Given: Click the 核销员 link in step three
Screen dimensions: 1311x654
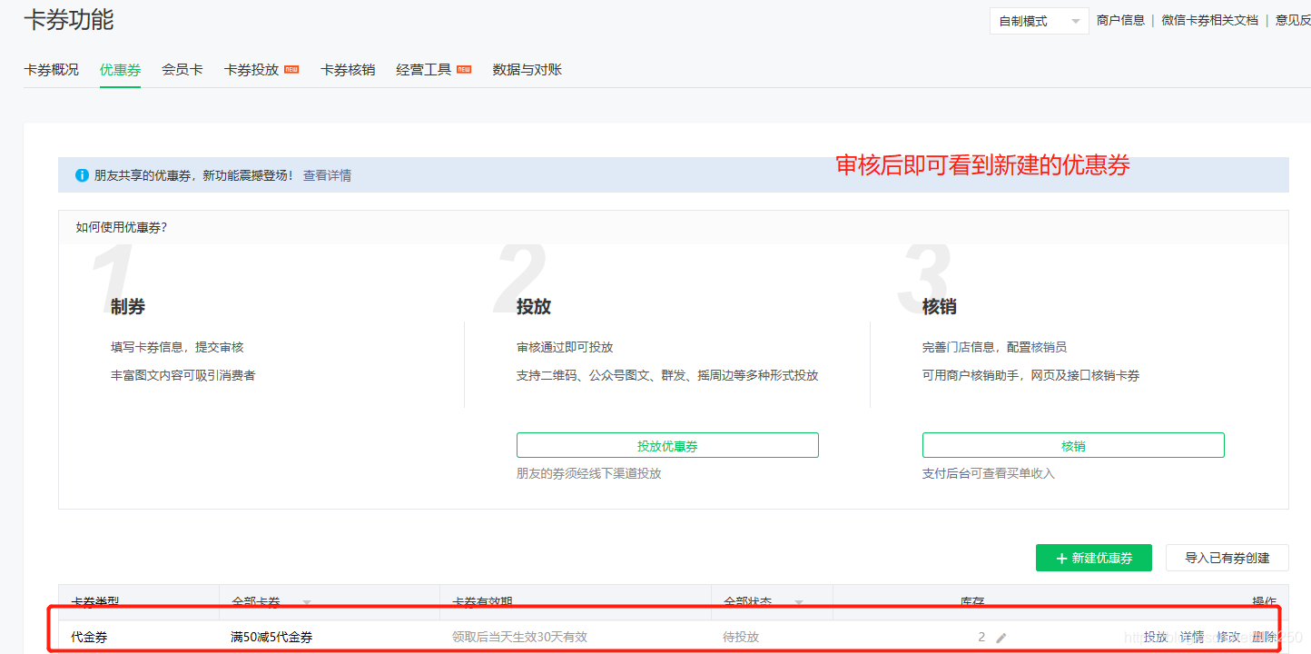Looking at the screenshot, I should tap(1049, 347).
